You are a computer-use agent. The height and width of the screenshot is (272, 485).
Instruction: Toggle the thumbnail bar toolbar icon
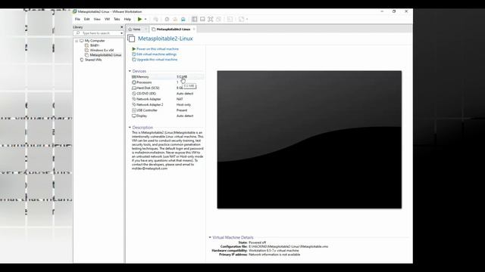[202, 19]
